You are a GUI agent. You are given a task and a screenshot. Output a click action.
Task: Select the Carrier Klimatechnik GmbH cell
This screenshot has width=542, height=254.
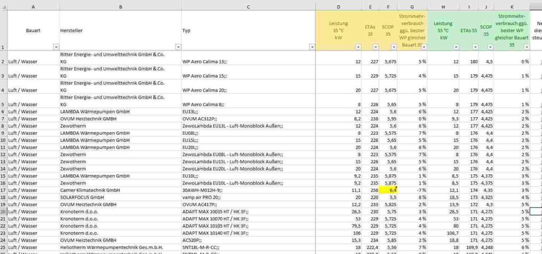click(x=120, y=190)
